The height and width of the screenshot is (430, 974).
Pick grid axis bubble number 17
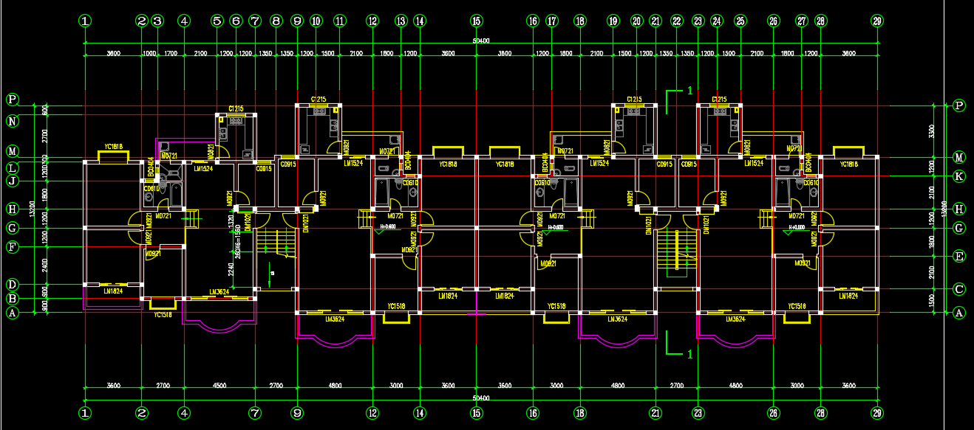click(x=551, y=21)
